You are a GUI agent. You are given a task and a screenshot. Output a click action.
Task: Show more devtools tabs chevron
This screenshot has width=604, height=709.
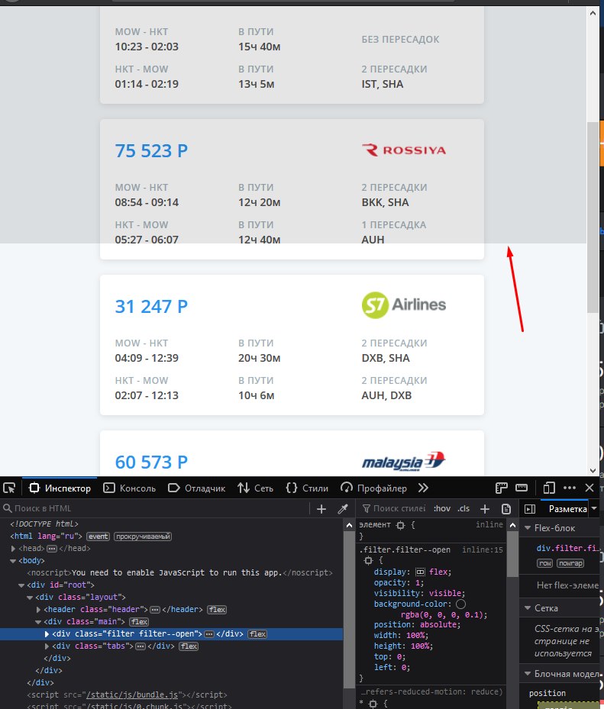click(x=423, y=488)
